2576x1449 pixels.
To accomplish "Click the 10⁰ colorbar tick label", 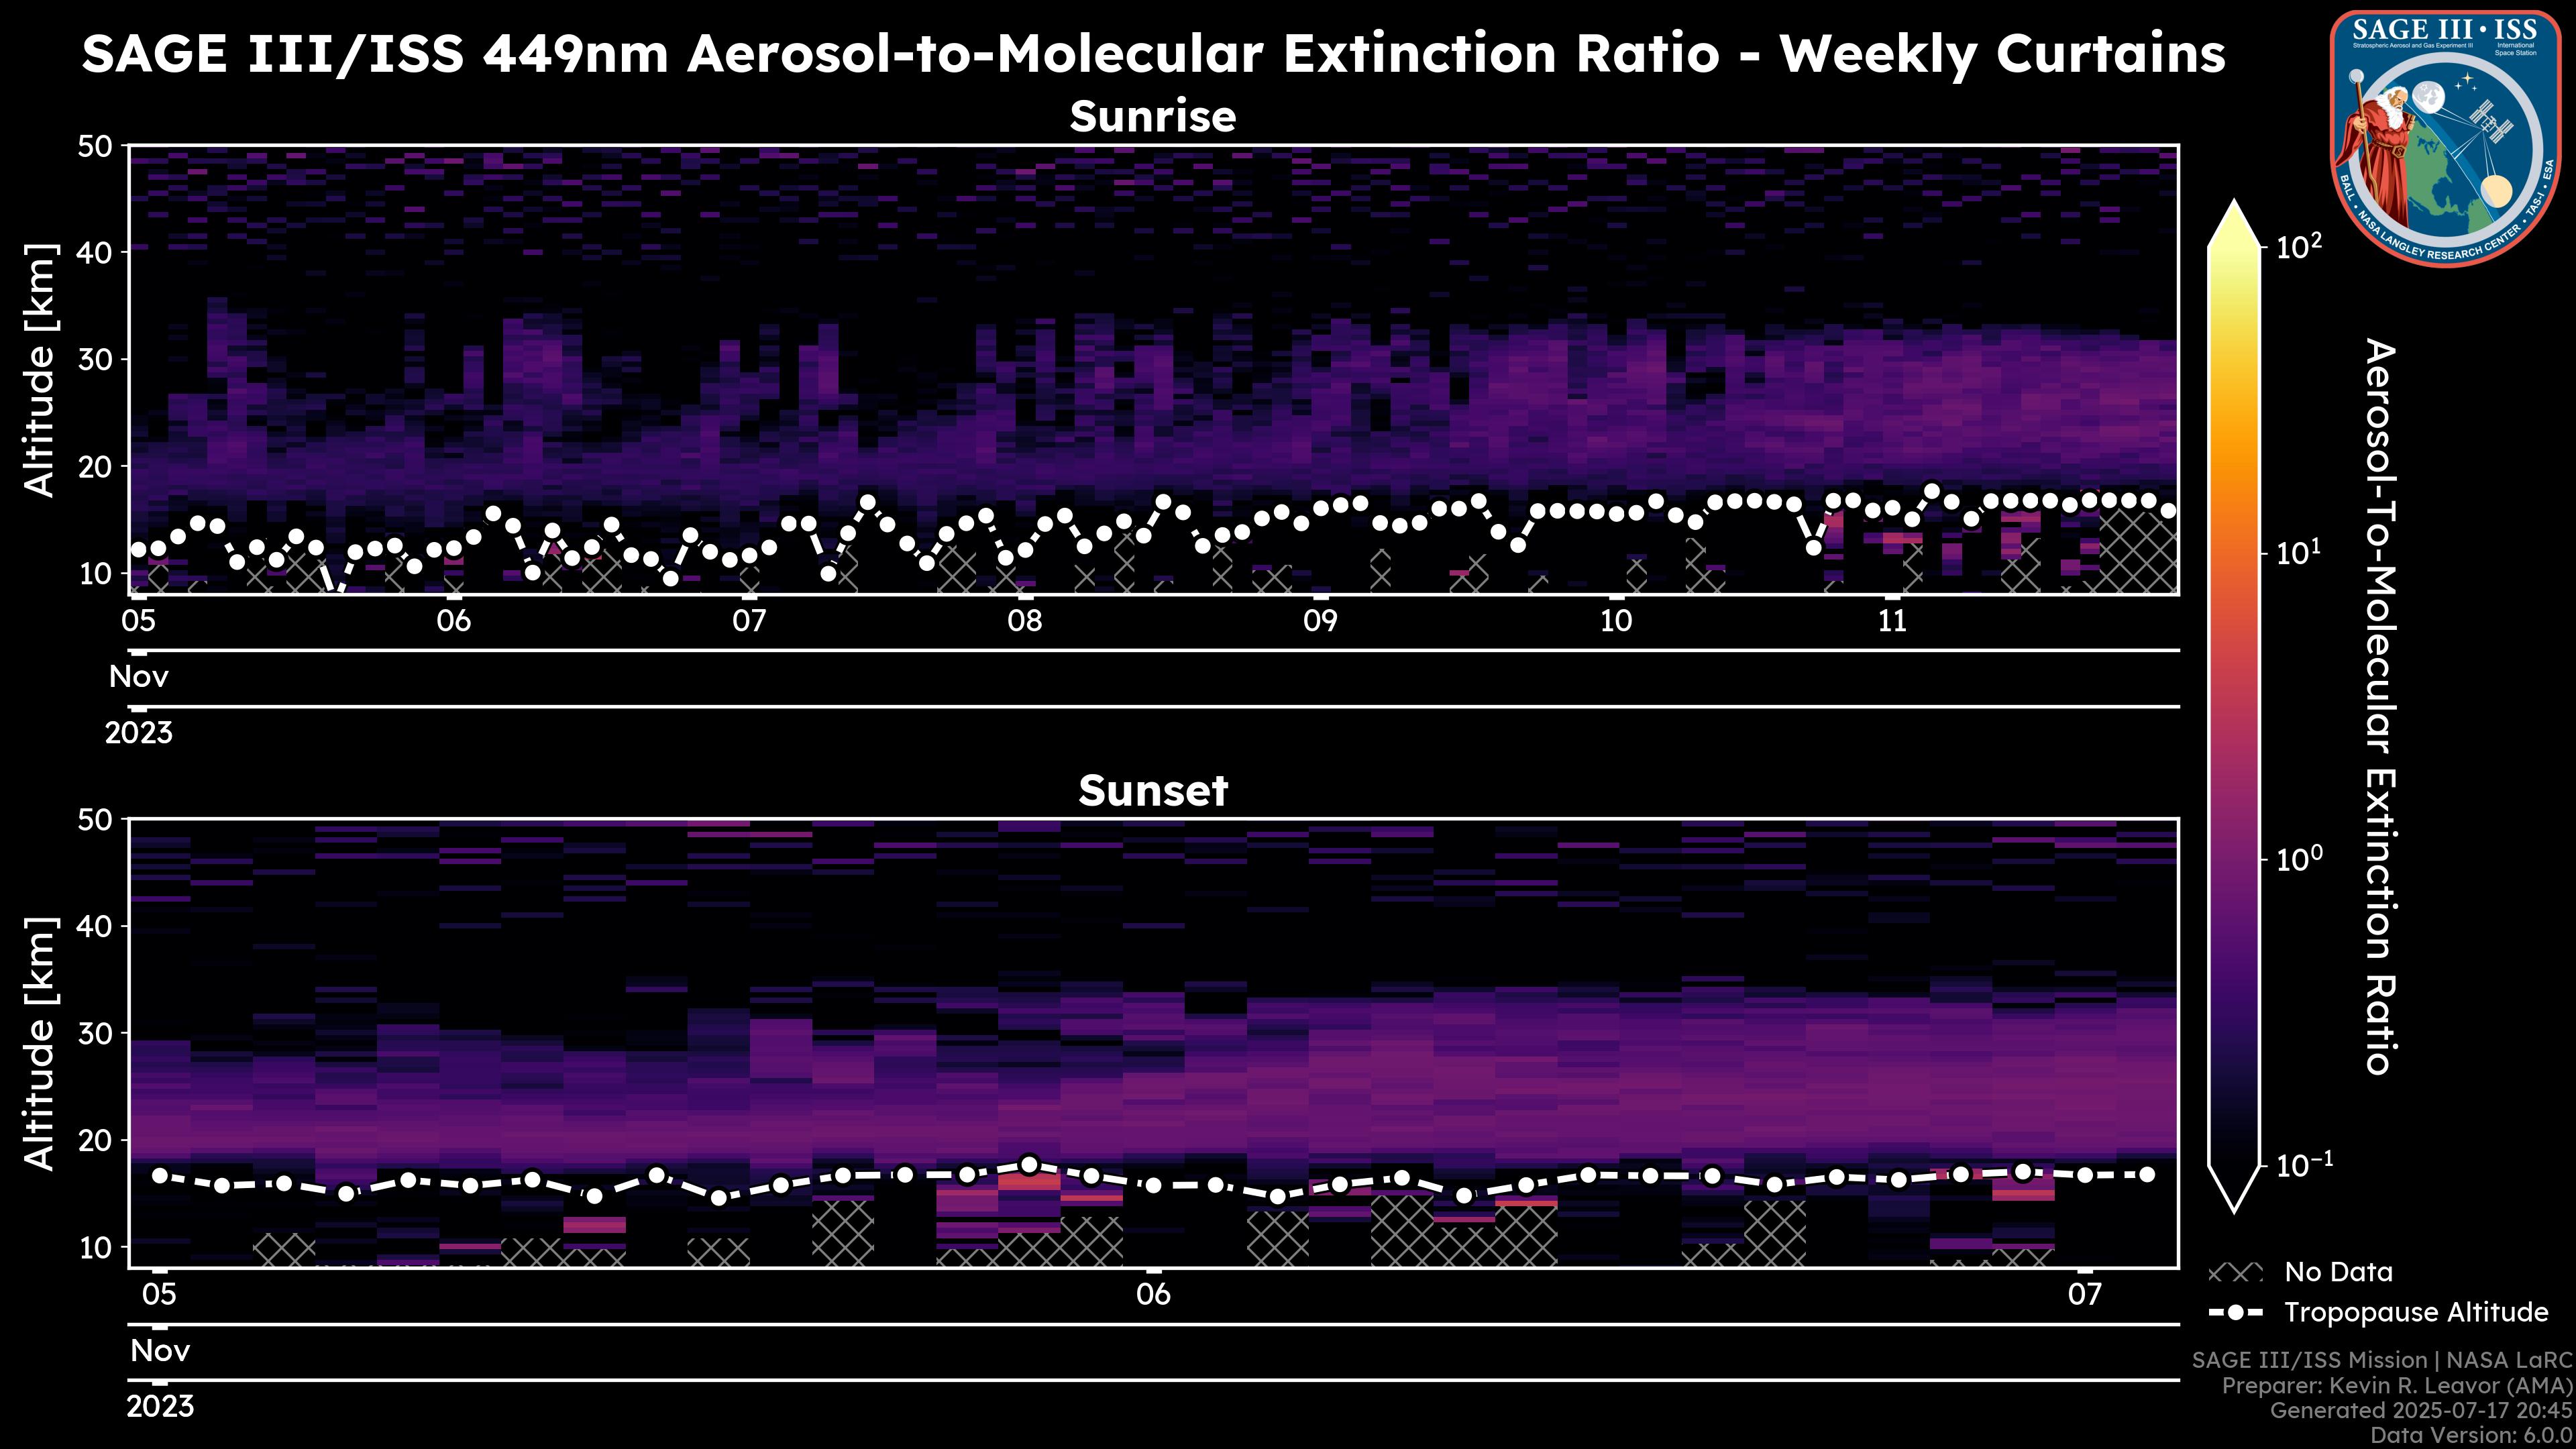I will coord(2299,860).
